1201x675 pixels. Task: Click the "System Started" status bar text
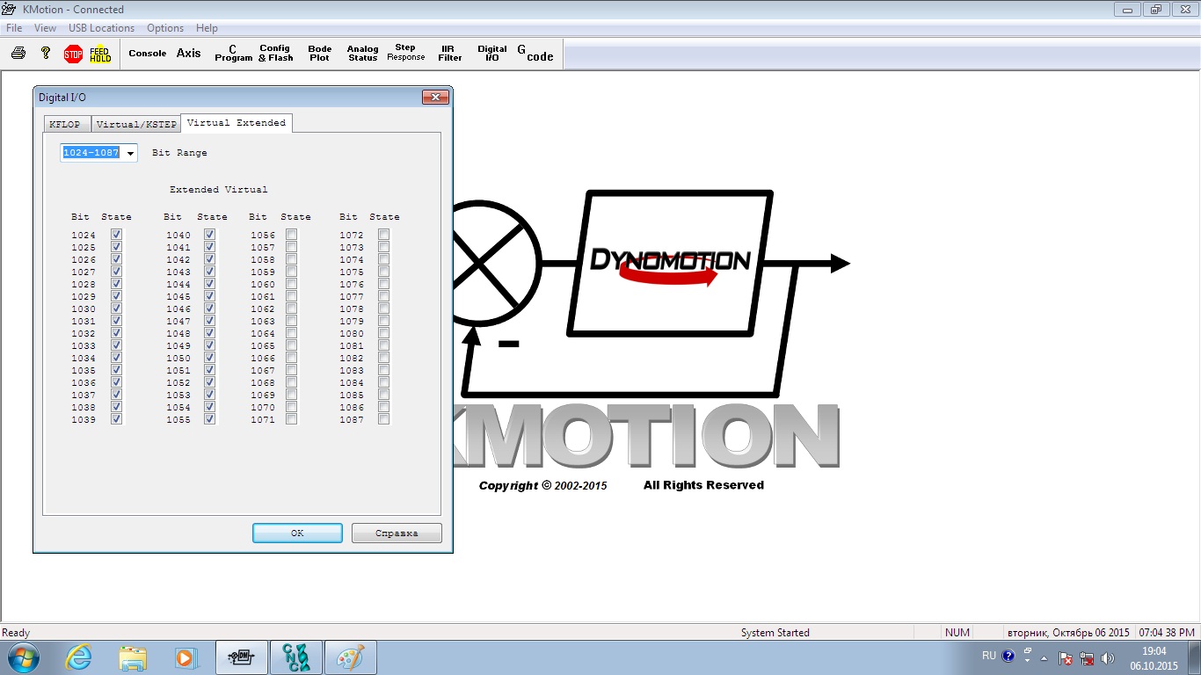[775, 633]
